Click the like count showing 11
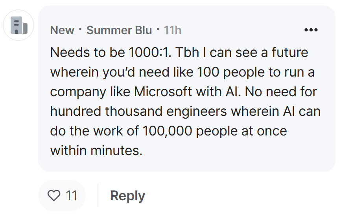Image resolution: width=339 pixels, height=214 pixels. (x=72, y=196)
